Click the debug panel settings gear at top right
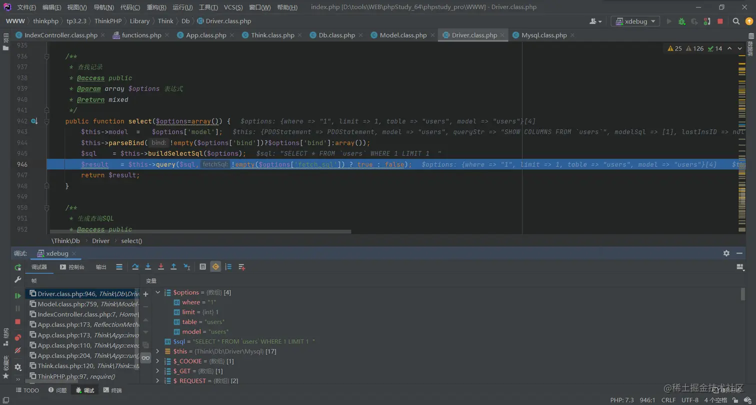Screen dimensions: 756x405 [x=726, y=253]
